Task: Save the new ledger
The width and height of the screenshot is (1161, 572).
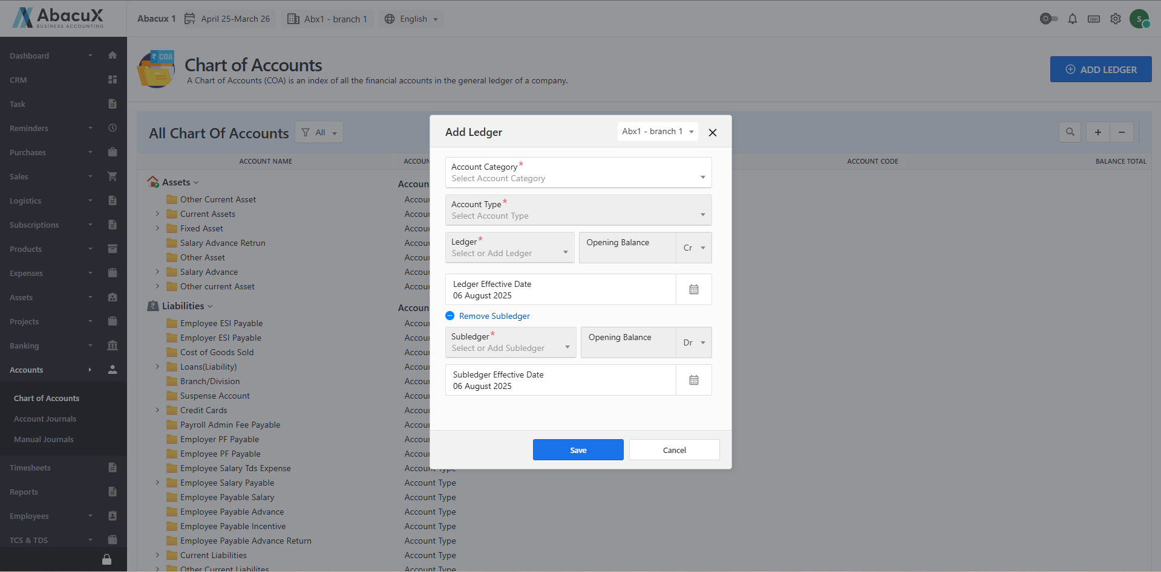Action: 578,450
